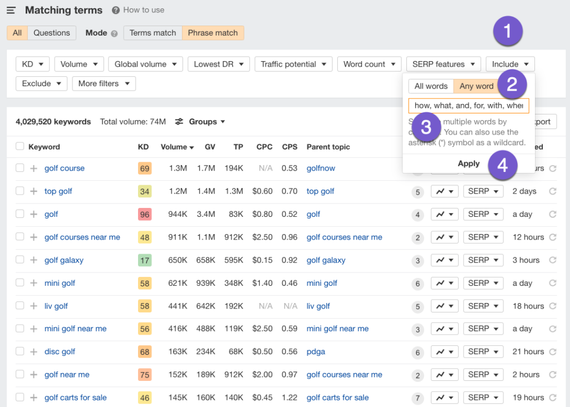Open trend chart for golf galaxy row
Screen dimensions: 570x407
point(445,260)
